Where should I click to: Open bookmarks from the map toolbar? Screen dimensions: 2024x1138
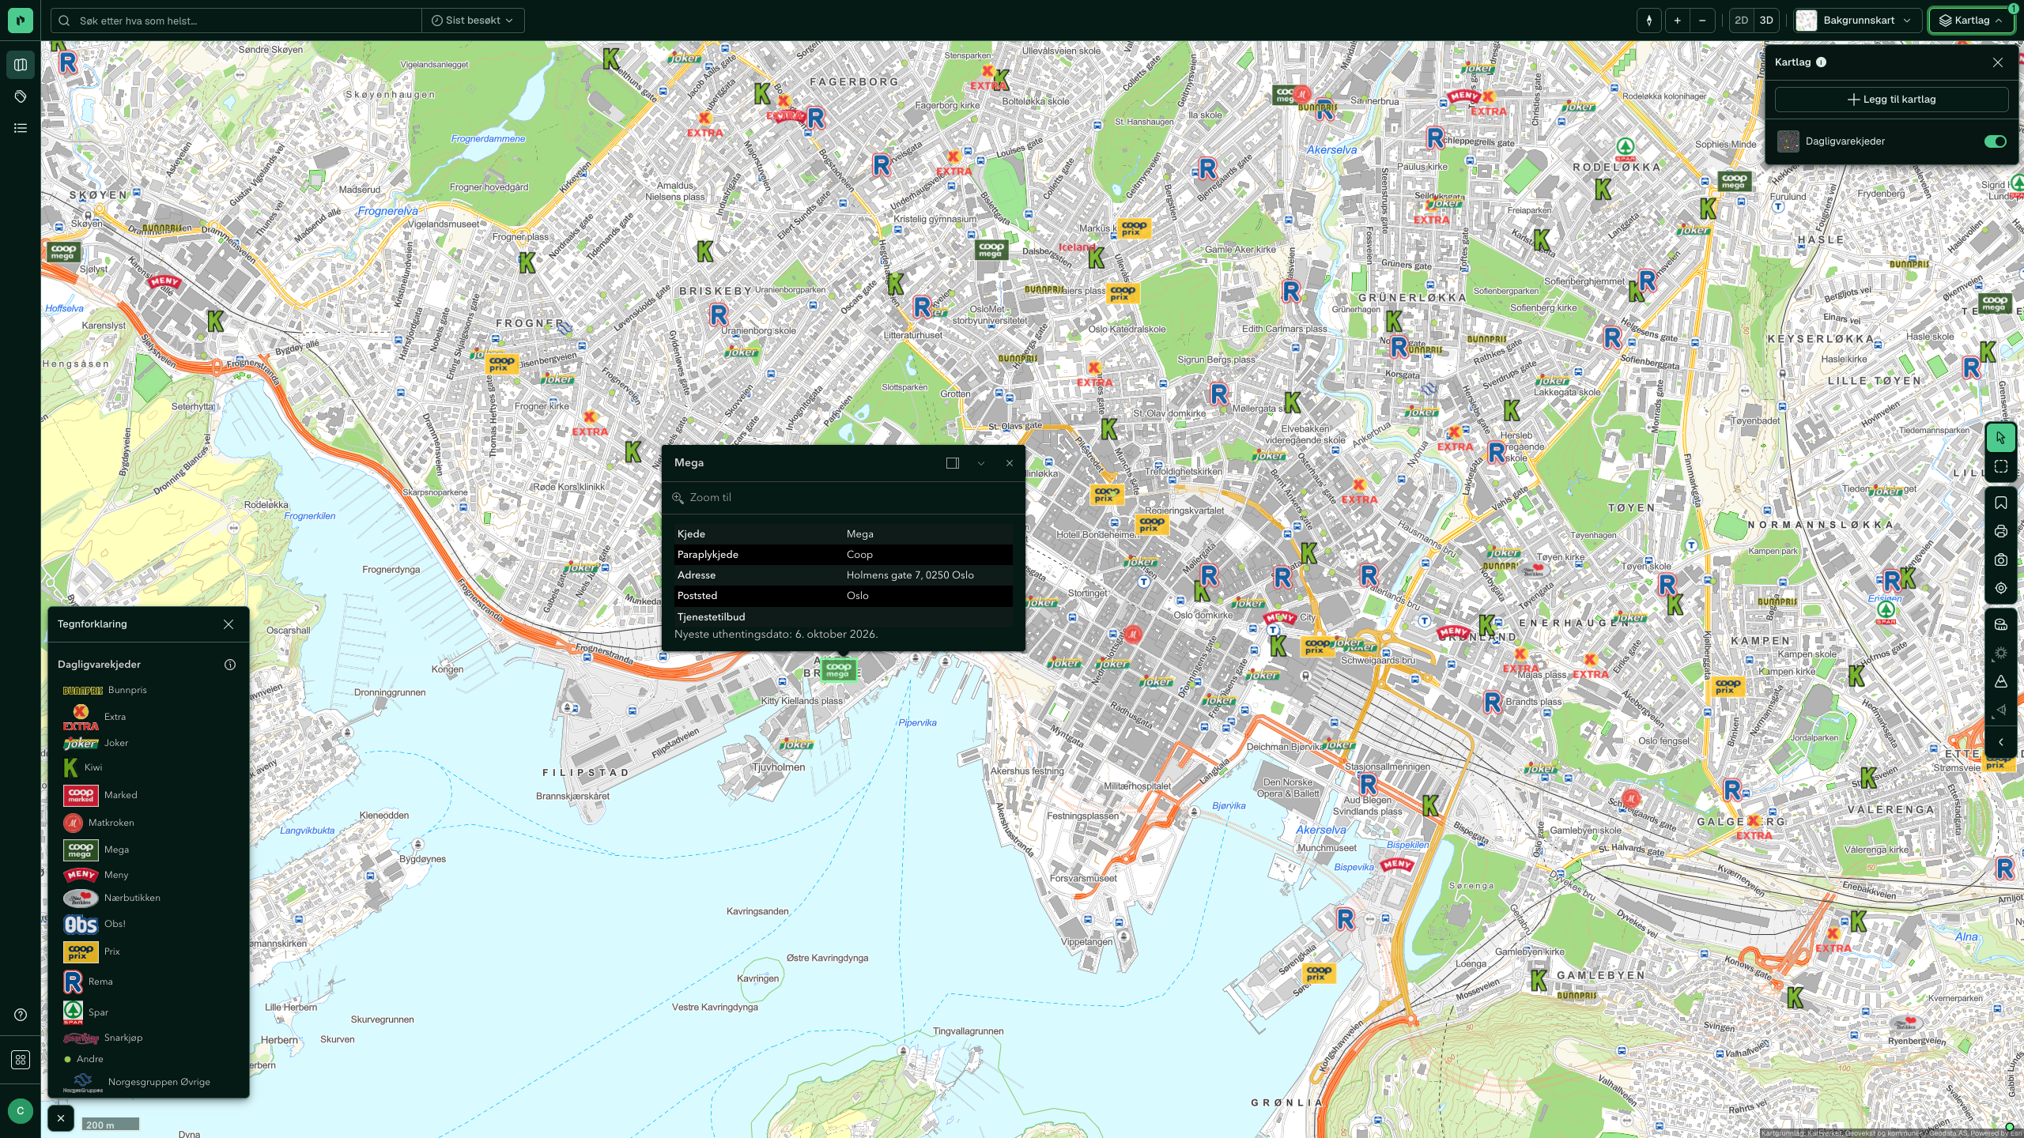click(x=2000, y=503)
